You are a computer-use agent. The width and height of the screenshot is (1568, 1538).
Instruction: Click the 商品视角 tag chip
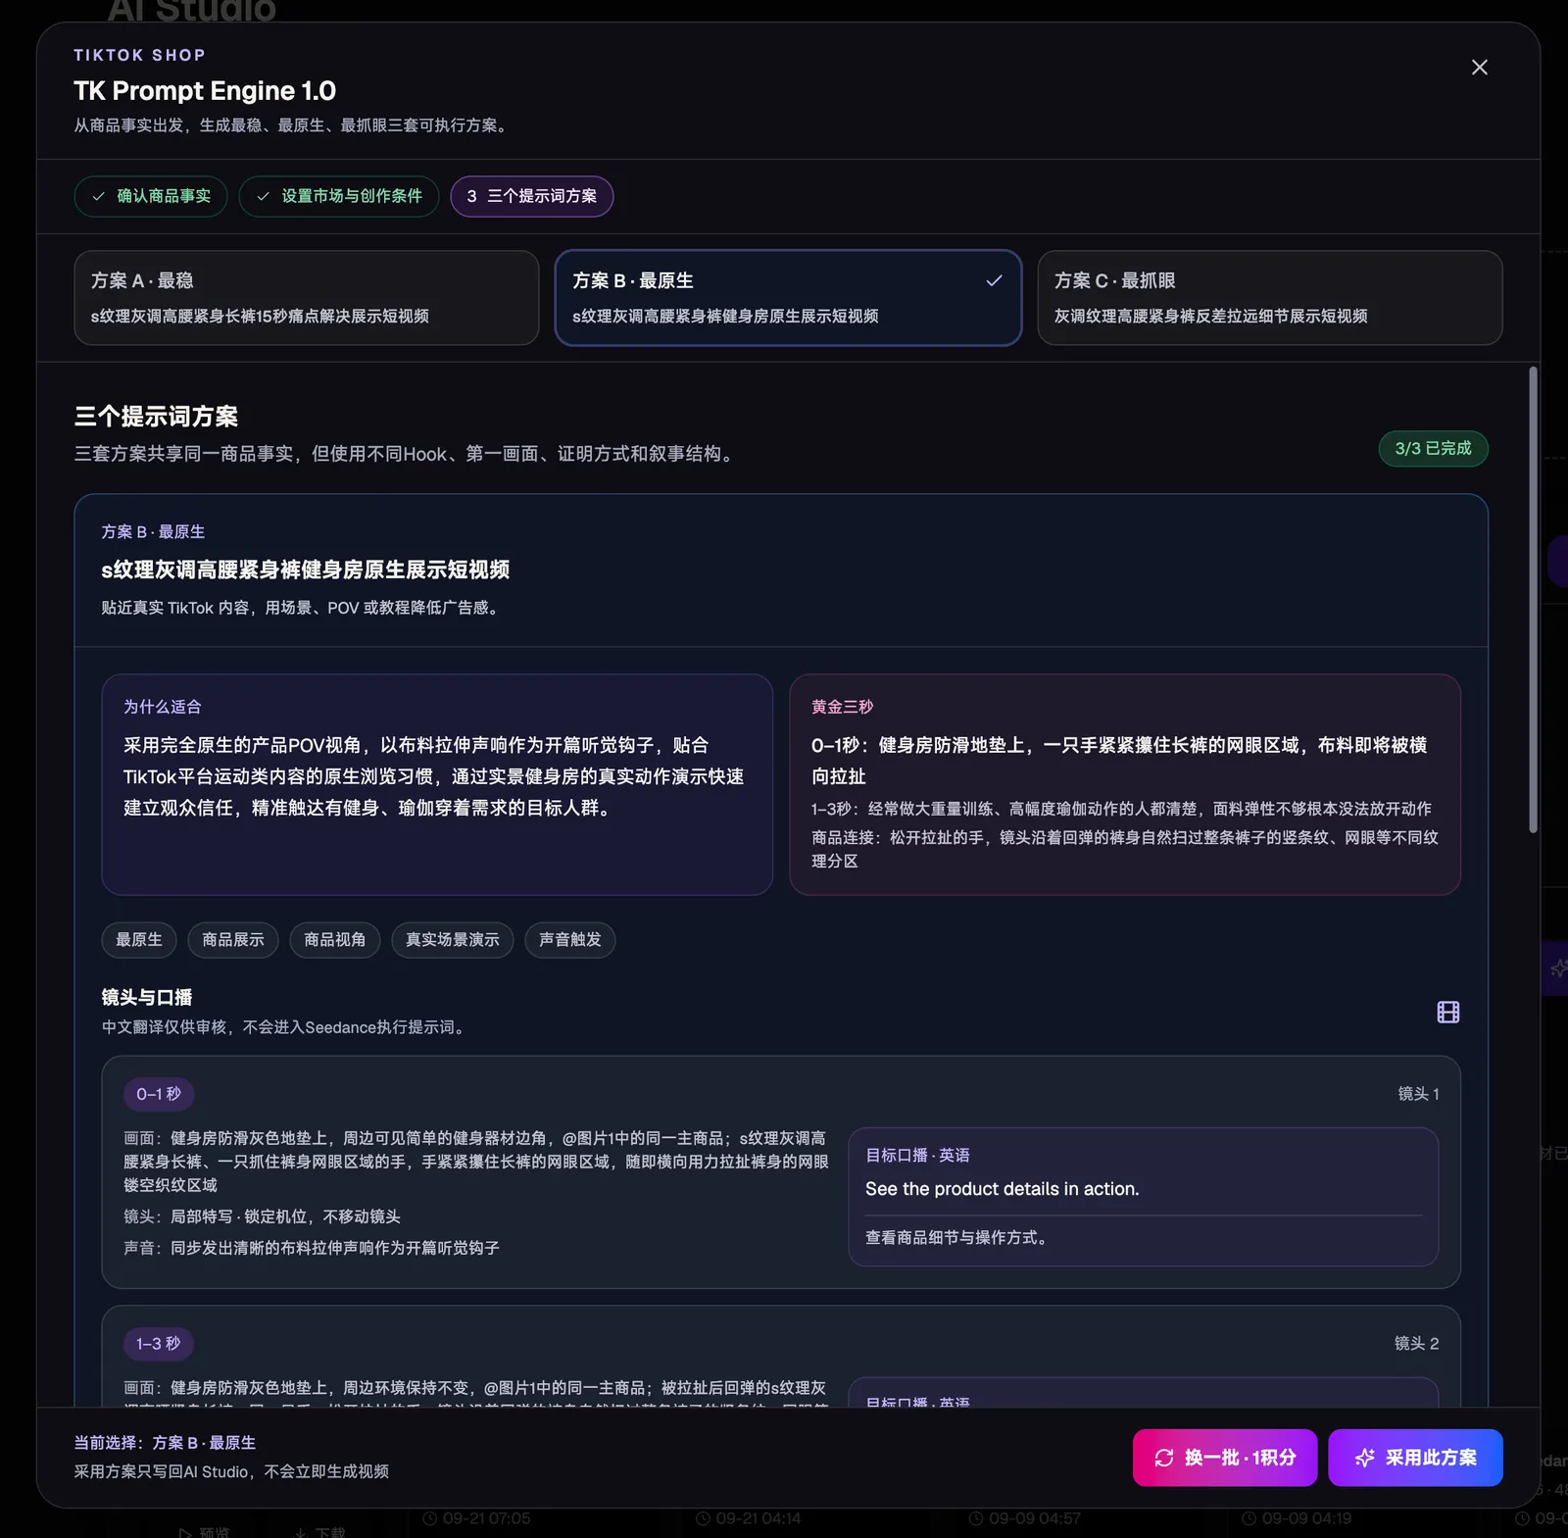pos(335,940)
